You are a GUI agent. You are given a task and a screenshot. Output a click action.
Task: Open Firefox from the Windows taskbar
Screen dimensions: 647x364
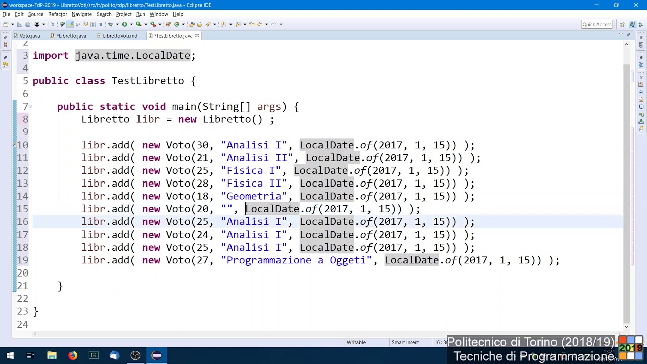click(73, 356)
